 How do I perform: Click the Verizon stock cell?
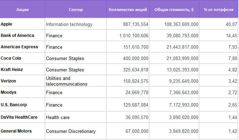coord(22,81)
